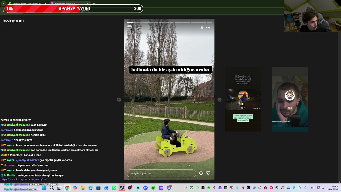The height and width of the screenshot is (192, 341).
Task: Open the story's three-dot options menu
Action: 208,28
